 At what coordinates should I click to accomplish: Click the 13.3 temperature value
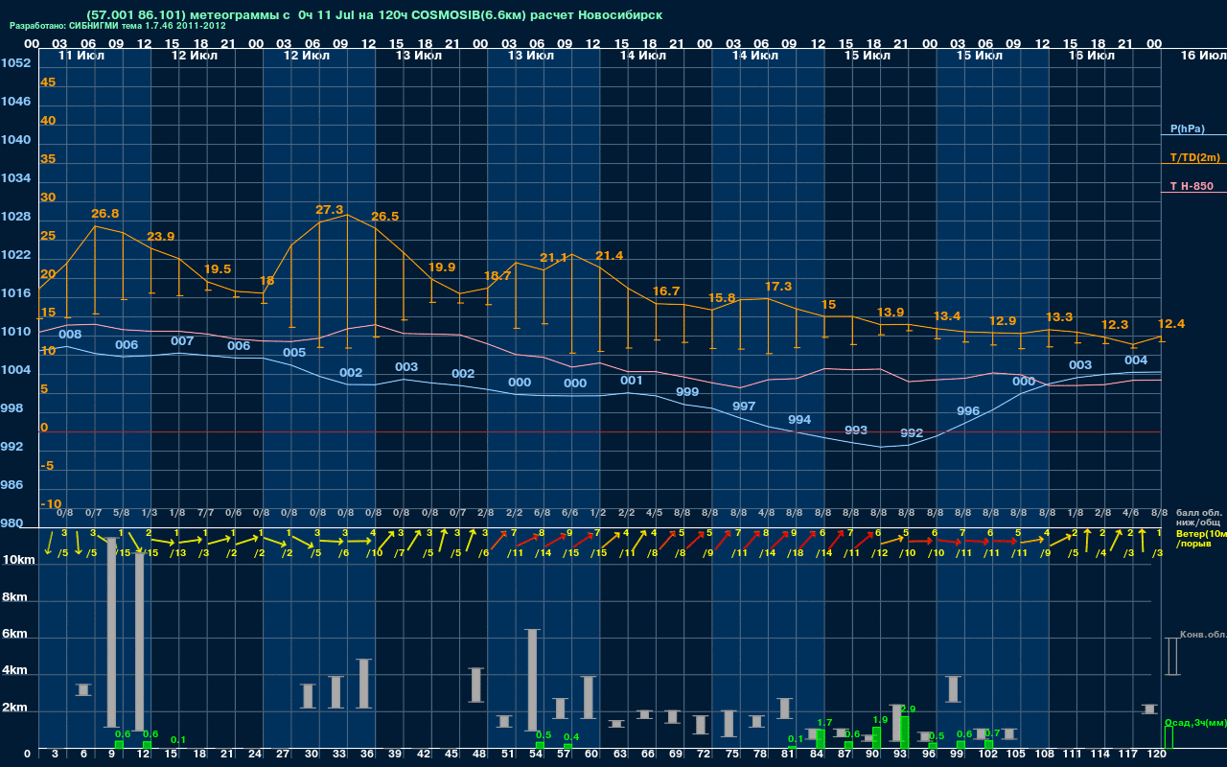tap(1059, 316)
